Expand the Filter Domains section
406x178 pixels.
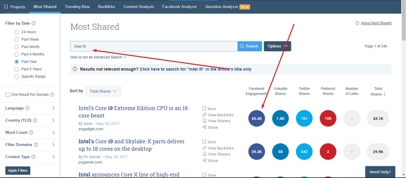[x=30, y=145]
